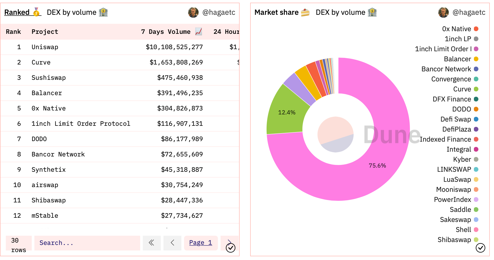Viewport: 494px width, 260px height.
Task: Click the checkmark status icon in Ranked panel
Action: (x=231, y=248)
